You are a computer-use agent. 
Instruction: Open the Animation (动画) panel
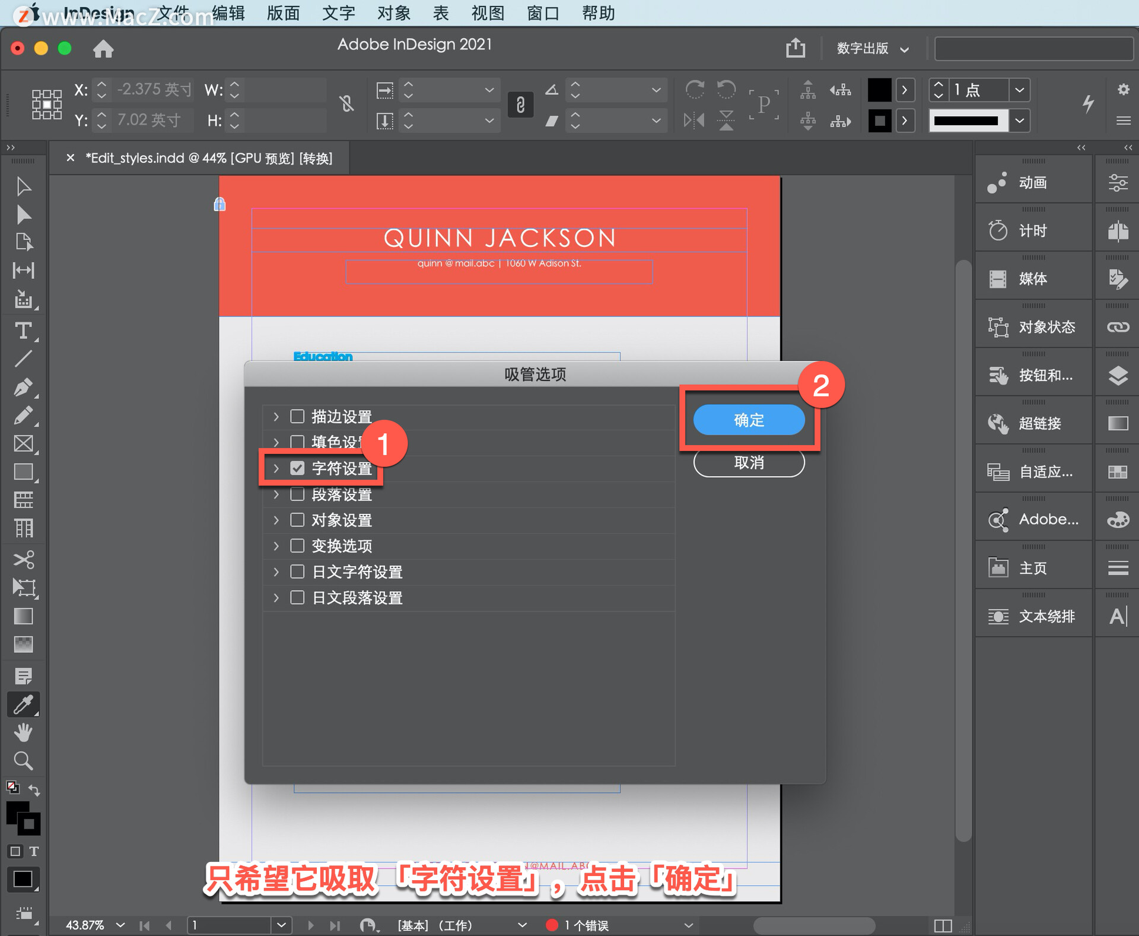[1033, 182]
